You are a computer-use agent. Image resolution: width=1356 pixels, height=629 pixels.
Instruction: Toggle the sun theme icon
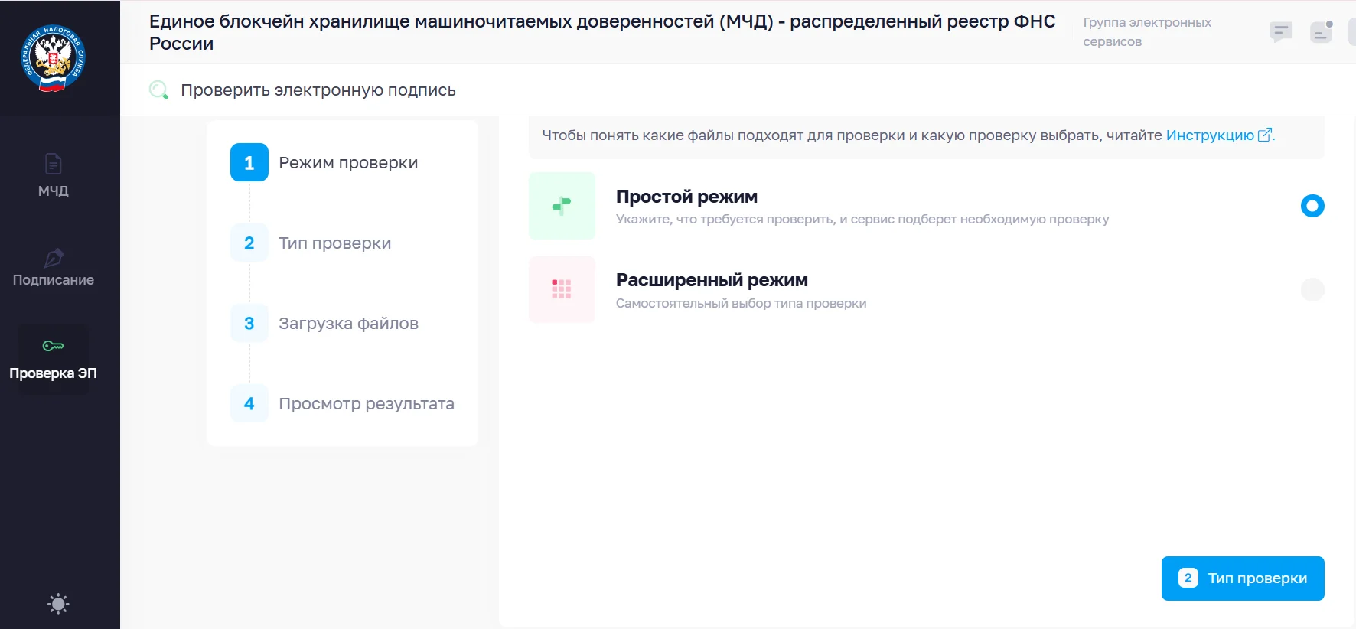pyautogui.click(x=58, y=604)
